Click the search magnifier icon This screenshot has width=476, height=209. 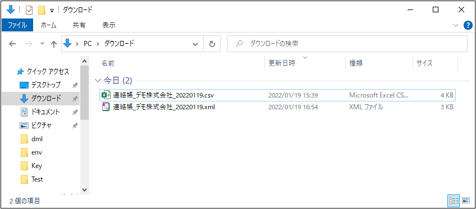click(x=240, y=44)
